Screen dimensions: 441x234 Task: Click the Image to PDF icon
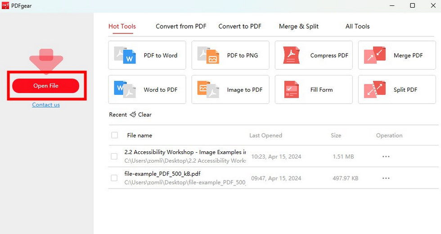point(208,89)
